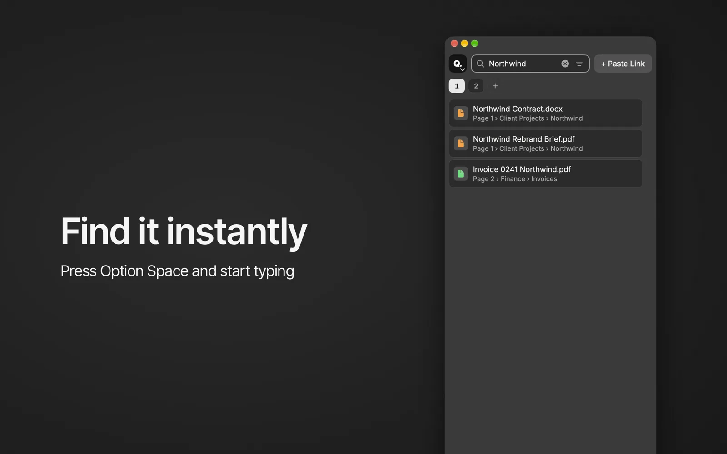727x454 pixels.
Task: Open the search filter options icon
Action: point(579,64)
